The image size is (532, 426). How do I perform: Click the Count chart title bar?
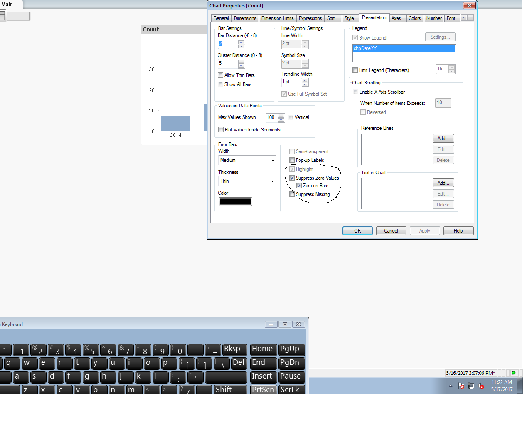pyautogui.click(x=174, y=30)
